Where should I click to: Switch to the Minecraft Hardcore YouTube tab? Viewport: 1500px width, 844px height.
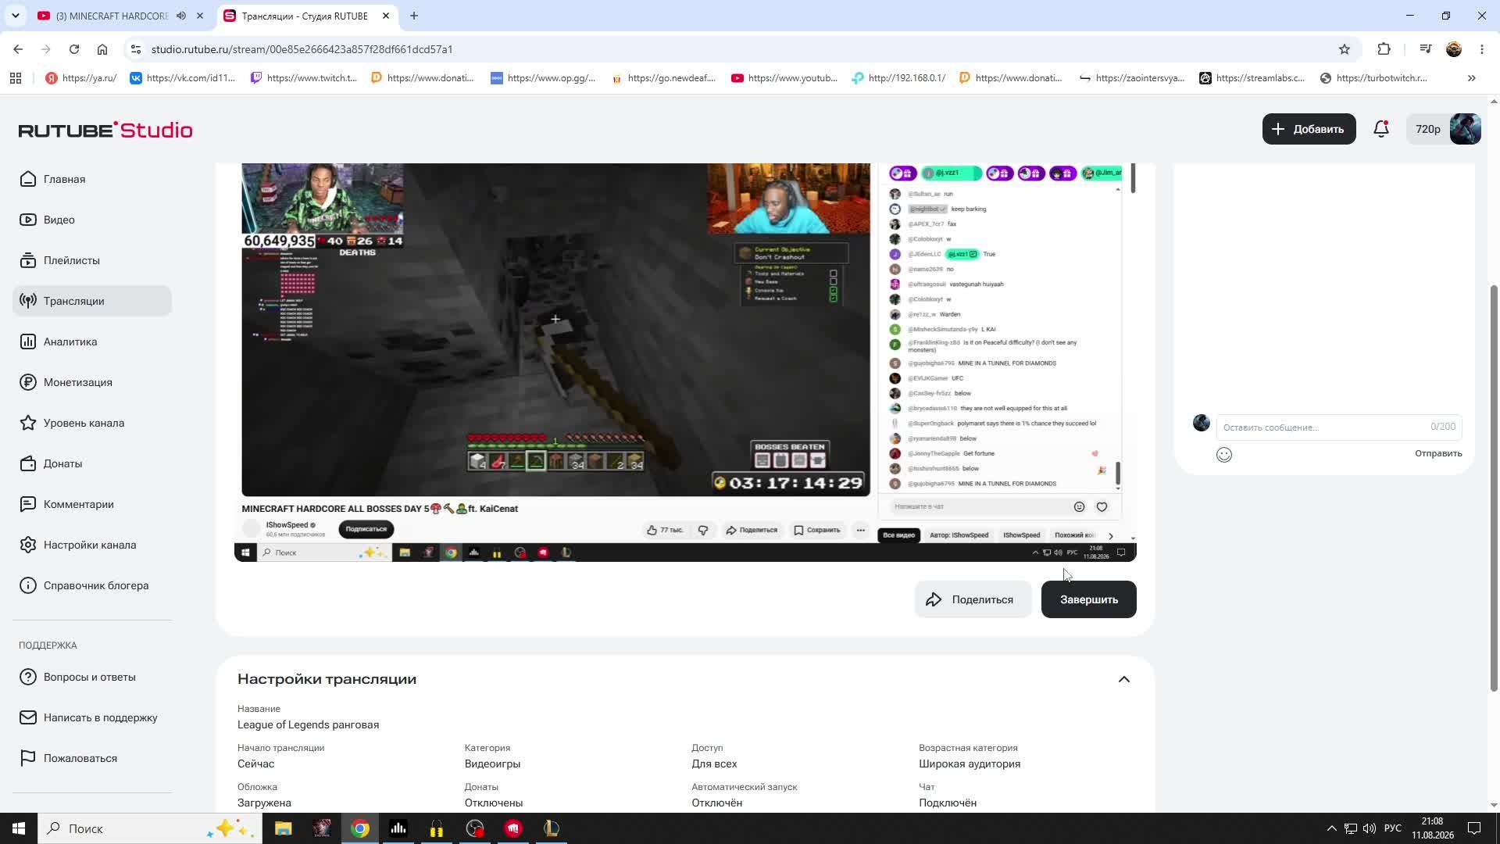(112, 16)
